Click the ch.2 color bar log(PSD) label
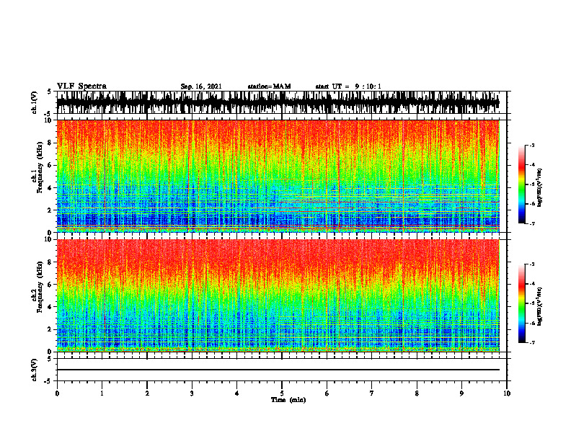Image resolution: width=571 pixels, height=441 pixels. 540,306
